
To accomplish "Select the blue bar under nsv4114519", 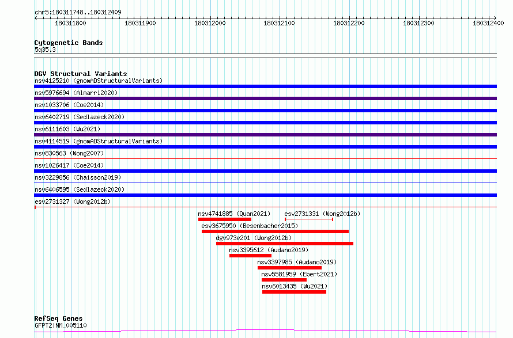I will pos(265,147).
